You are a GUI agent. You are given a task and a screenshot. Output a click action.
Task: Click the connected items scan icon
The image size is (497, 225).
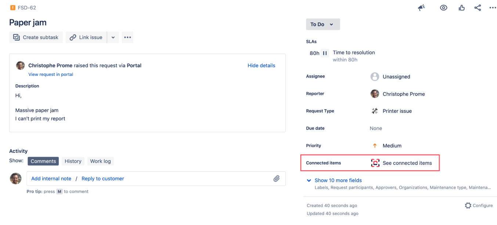click(375, 163)
